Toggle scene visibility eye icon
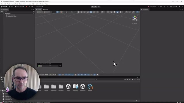Viewport: 184px width, 103px height. (x=137, y=12)
